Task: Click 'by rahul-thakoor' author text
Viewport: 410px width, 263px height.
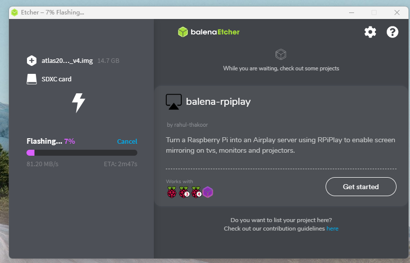Action: (x=187, y=125)
